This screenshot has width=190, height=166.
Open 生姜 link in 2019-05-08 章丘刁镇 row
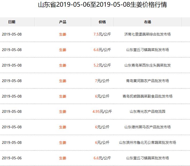coord(63,50)
